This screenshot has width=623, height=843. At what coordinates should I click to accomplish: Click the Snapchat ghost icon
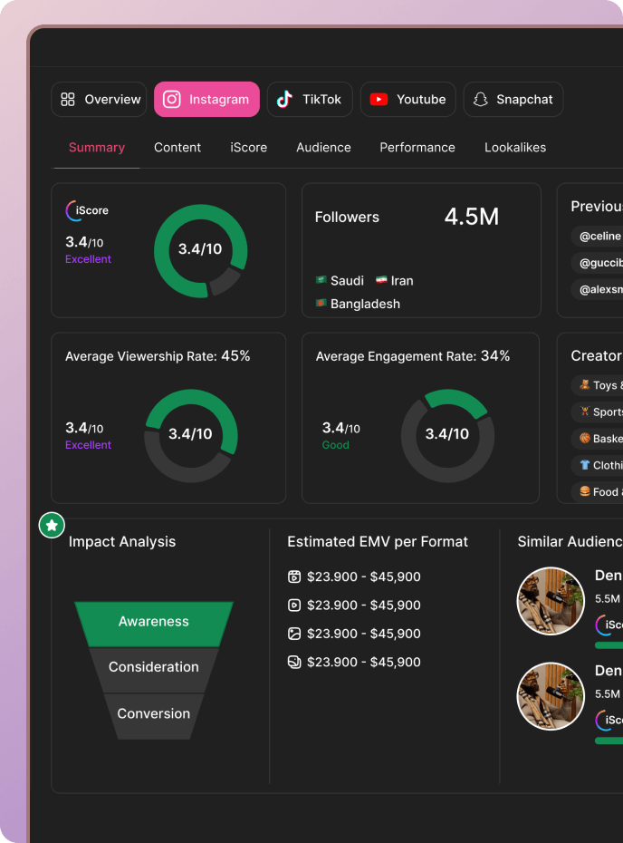click(x=481, y=100)
